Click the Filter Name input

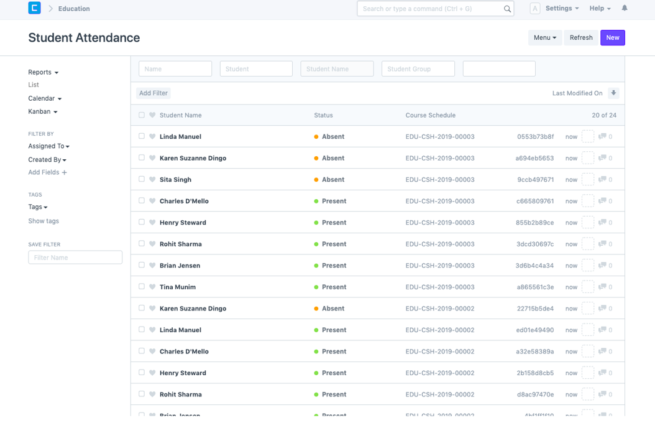[75, 258]
